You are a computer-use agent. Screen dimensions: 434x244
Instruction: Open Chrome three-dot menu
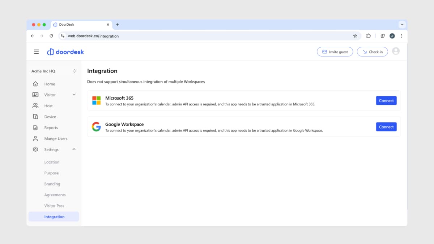point(401,36)
